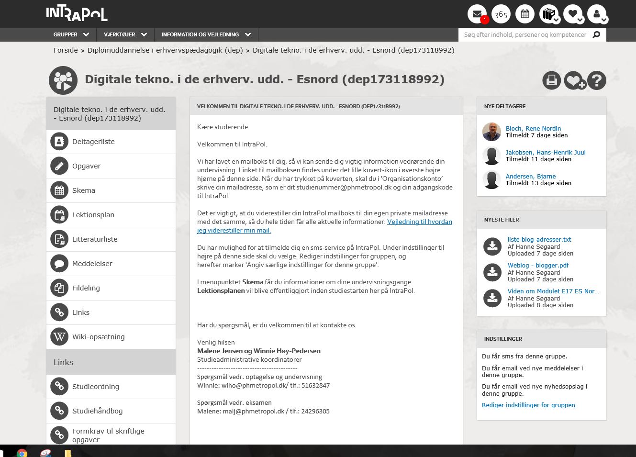Select Litteraturliste menu label
This screenshot has width=636, height=457.
pyautogui.click(x=95, y=239)
